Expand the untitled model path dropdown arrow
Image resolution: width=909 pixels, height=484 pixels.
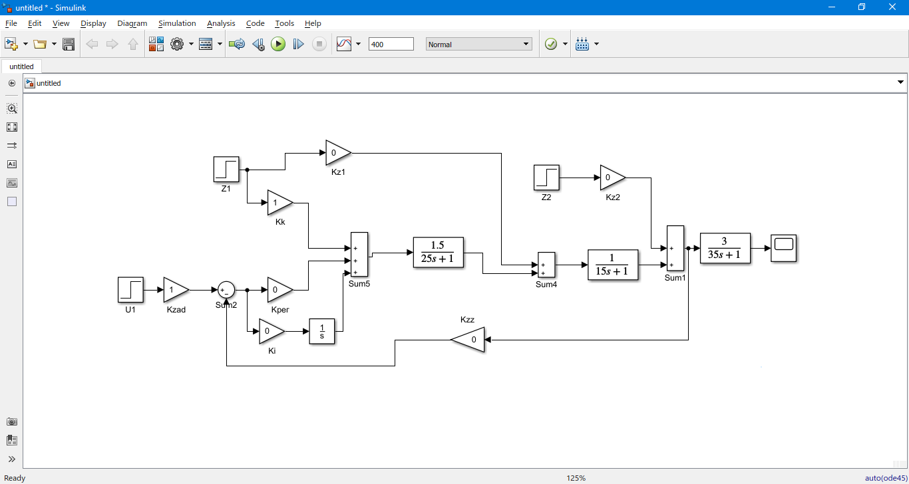click(901, 83)
